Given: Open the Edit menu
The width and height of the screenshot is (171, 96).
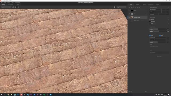Looking at the screenshot, I should pyautogui.click(x=5, y=2).
